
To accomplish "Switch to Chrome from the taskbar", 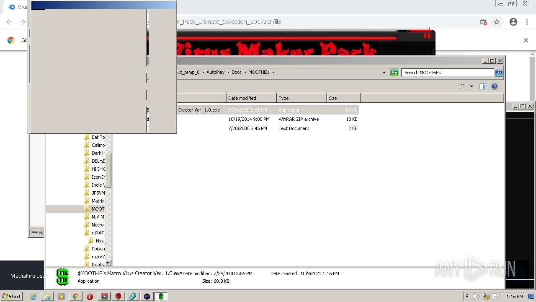I will (75, 297).
